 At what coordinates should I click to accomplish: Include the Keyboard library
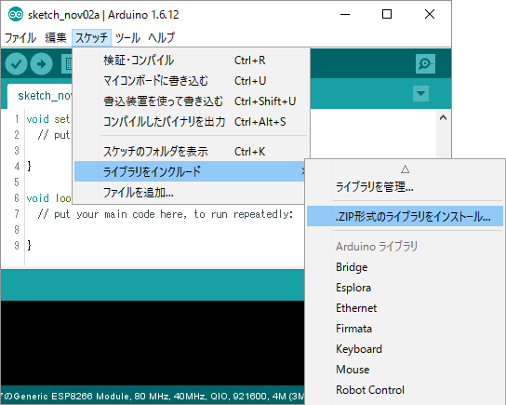[405, 349]
